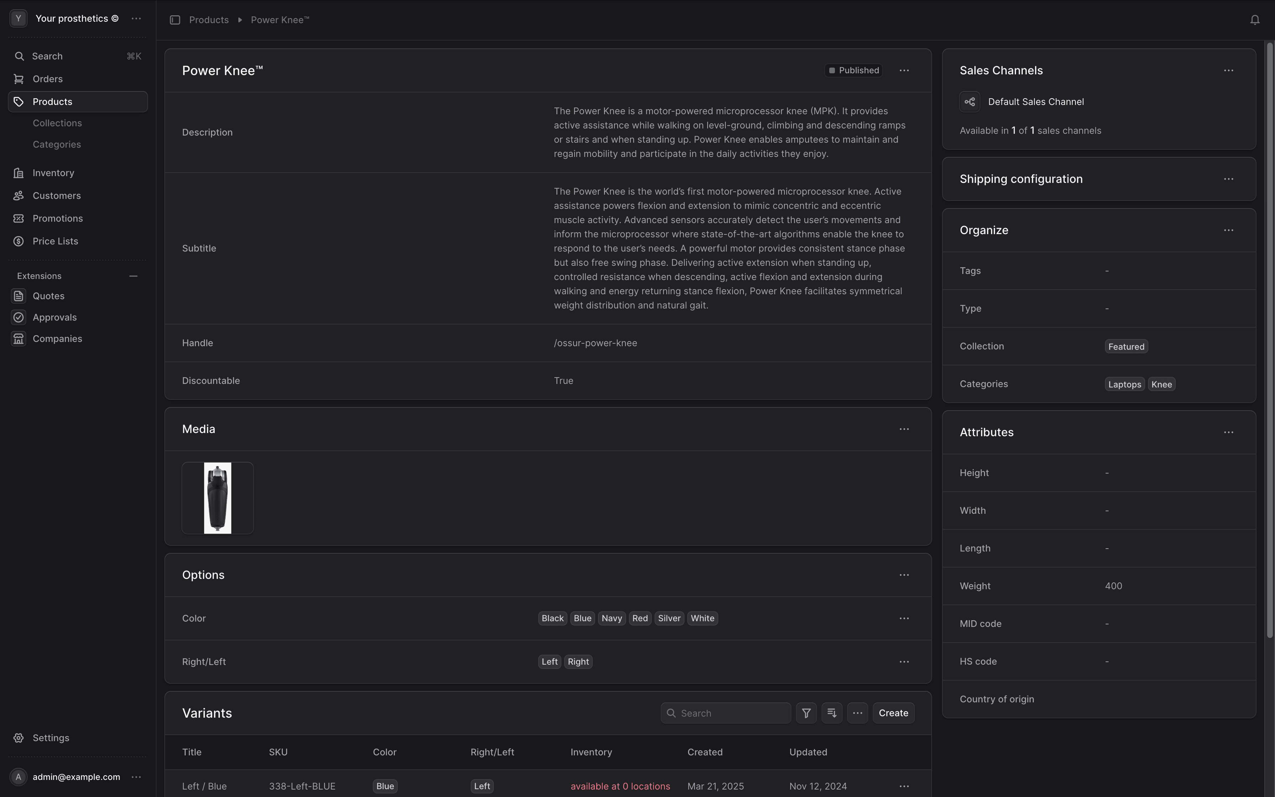Select Products in the sidebar

78,102
